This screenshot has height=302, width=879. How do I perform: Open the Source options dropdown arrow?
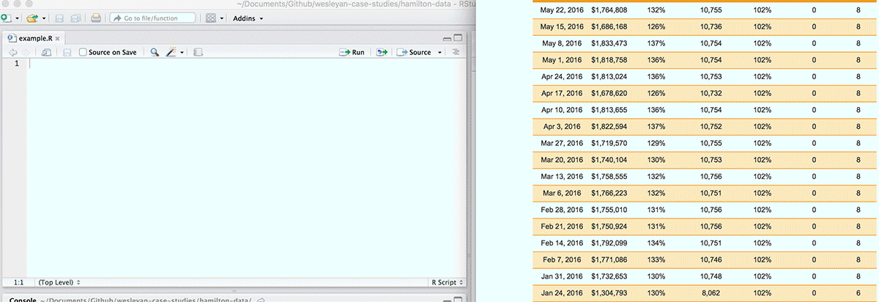click(439, 53)
